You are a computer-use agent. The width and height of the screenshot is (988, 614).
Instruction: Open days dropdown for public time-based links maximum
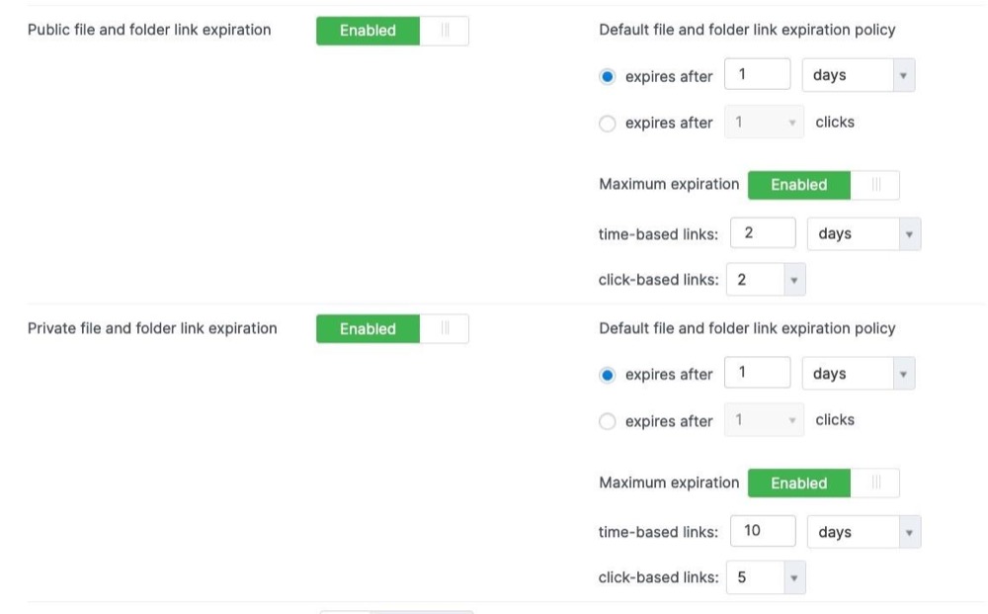click(x=864, y=234)
